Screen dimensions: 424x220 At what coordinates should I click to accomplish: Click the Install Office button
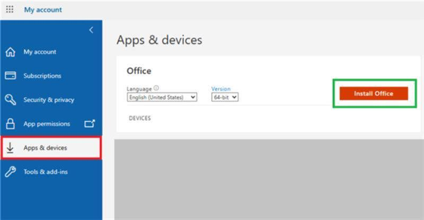(x=374, y=93)
